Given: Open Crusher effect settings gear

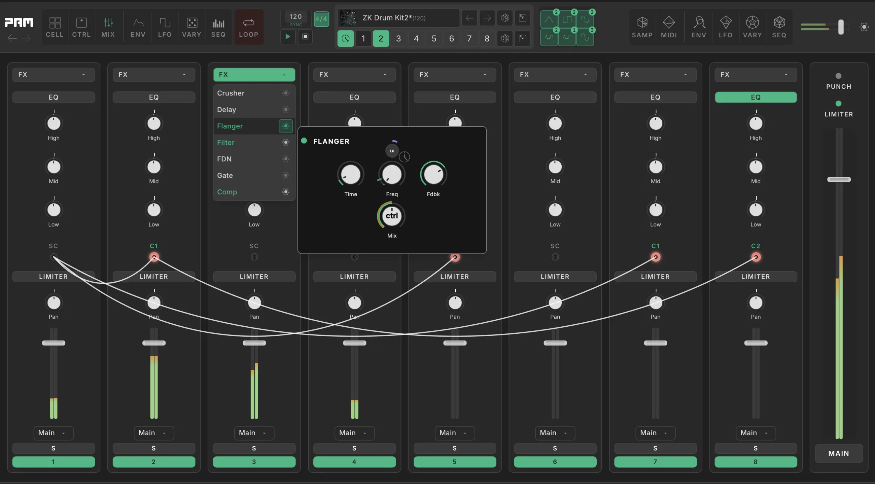Looking at the screenshot, I should click(x=286, y=93).
